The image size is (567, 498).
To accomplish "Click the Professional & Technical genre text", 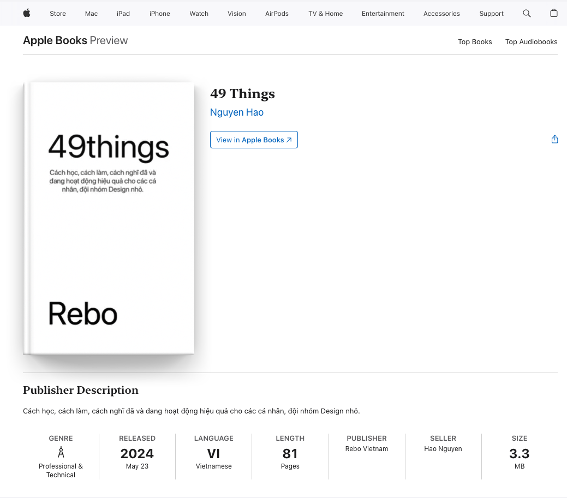I will tap(61, 471).
